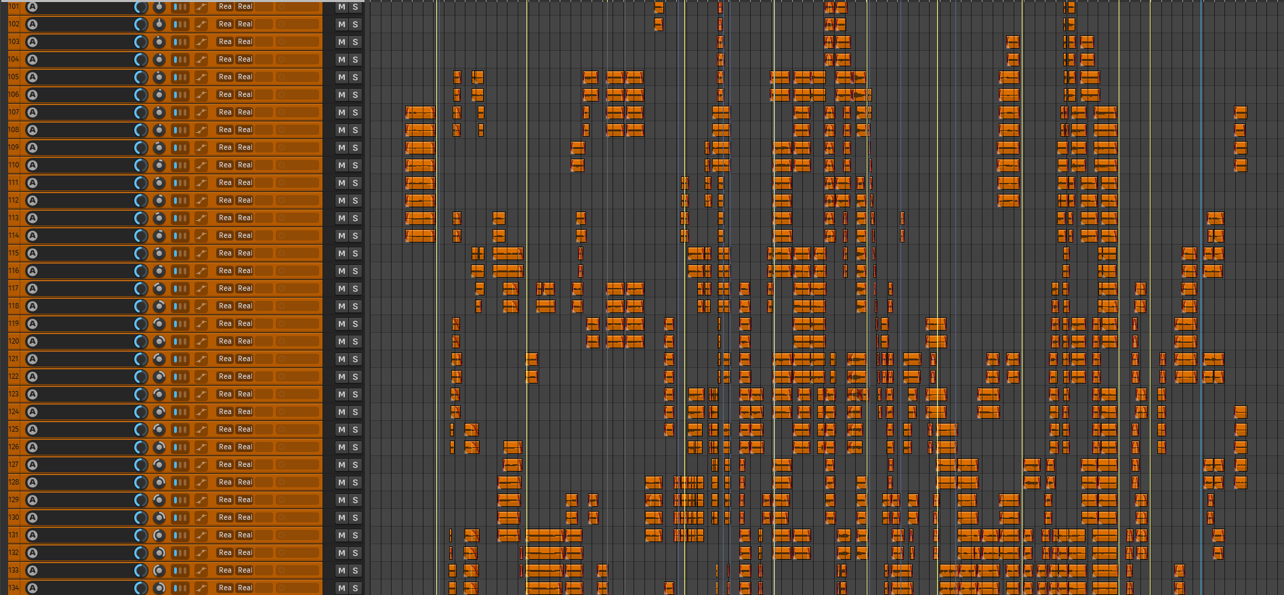The height and width of the screenshot is (595, 1284).
Task: Click the pan knob on track 120
Action: click(x=159, y=342)
